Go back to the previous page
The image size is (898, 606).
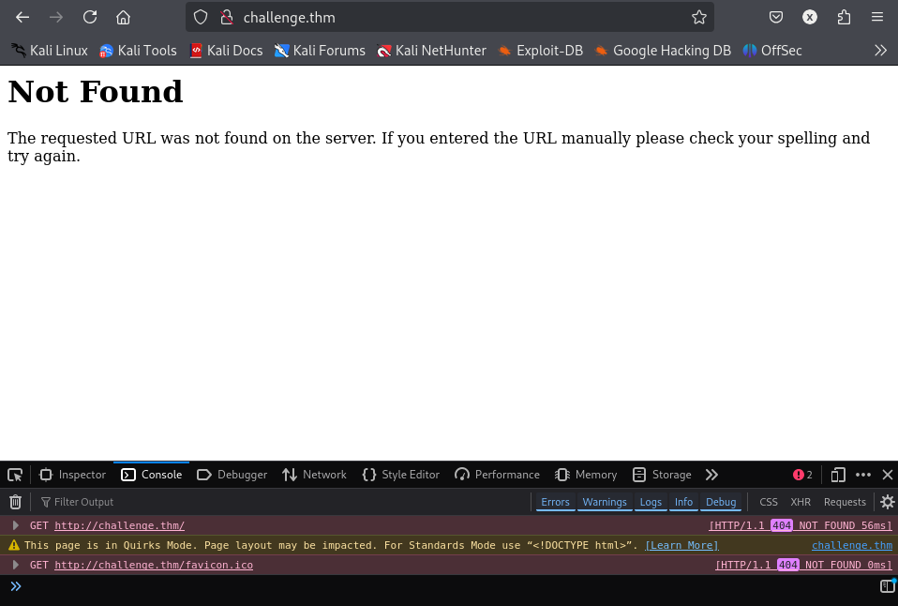22,17
